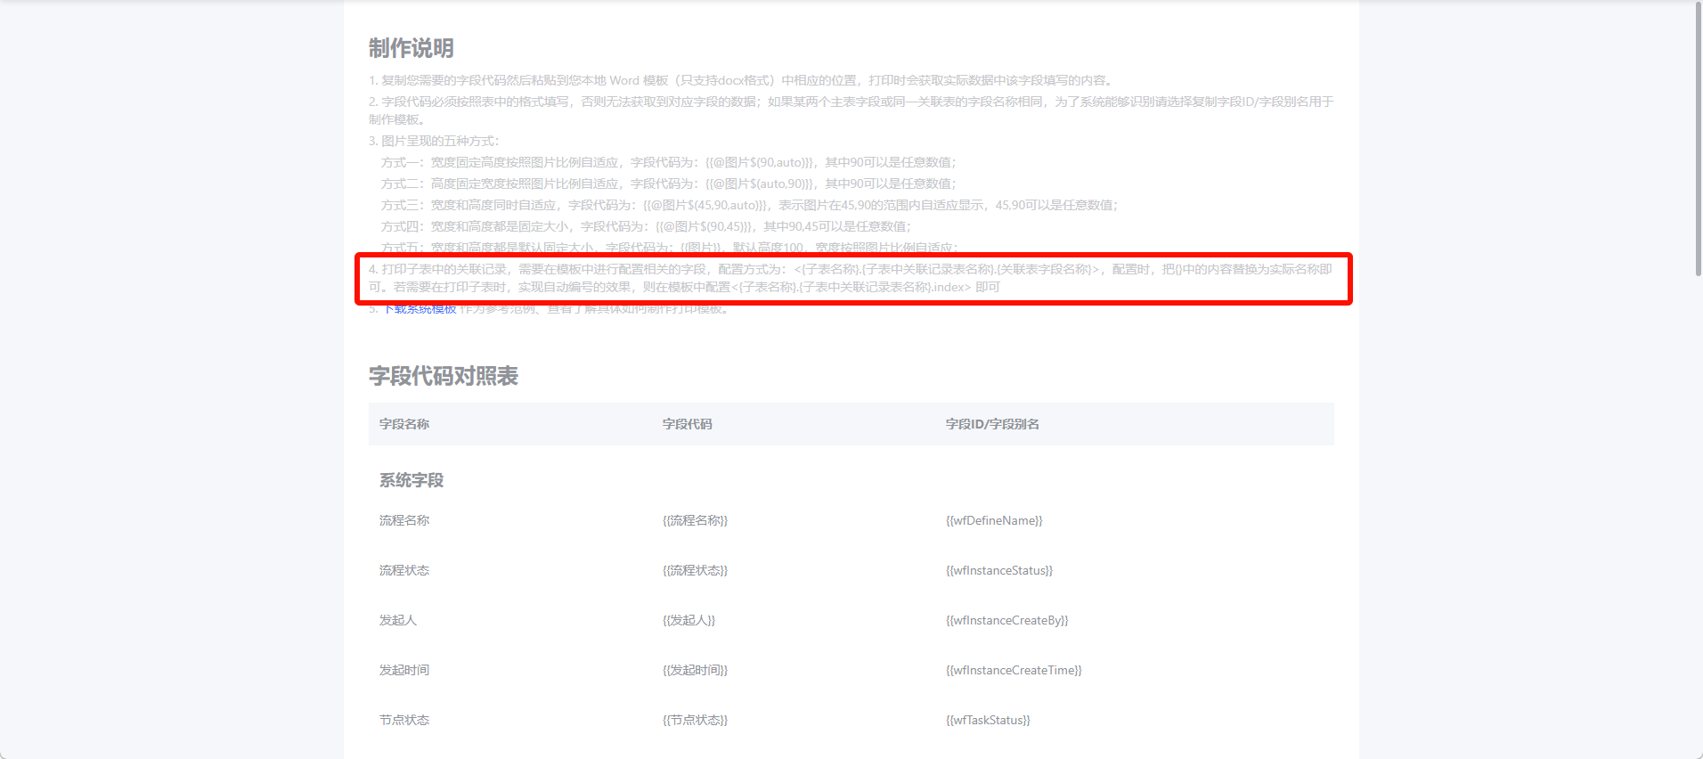Screen dimensions: 1703x759
Task: Copy the {{流程状态}} field code
Action: (x=695, y=570)
